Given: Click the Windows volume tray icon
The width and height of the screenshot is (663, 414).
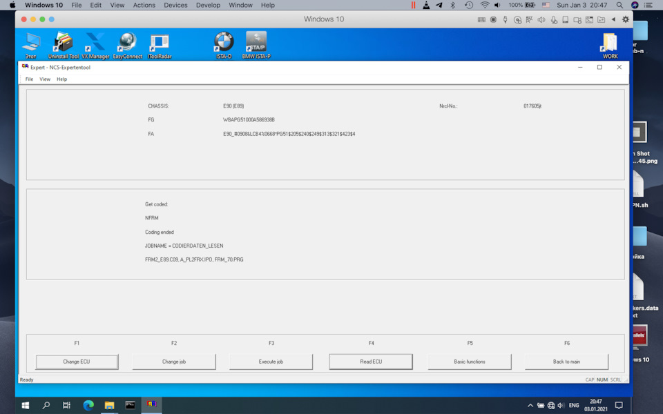Looking at the screenshot, I should (x=561, y=405).
